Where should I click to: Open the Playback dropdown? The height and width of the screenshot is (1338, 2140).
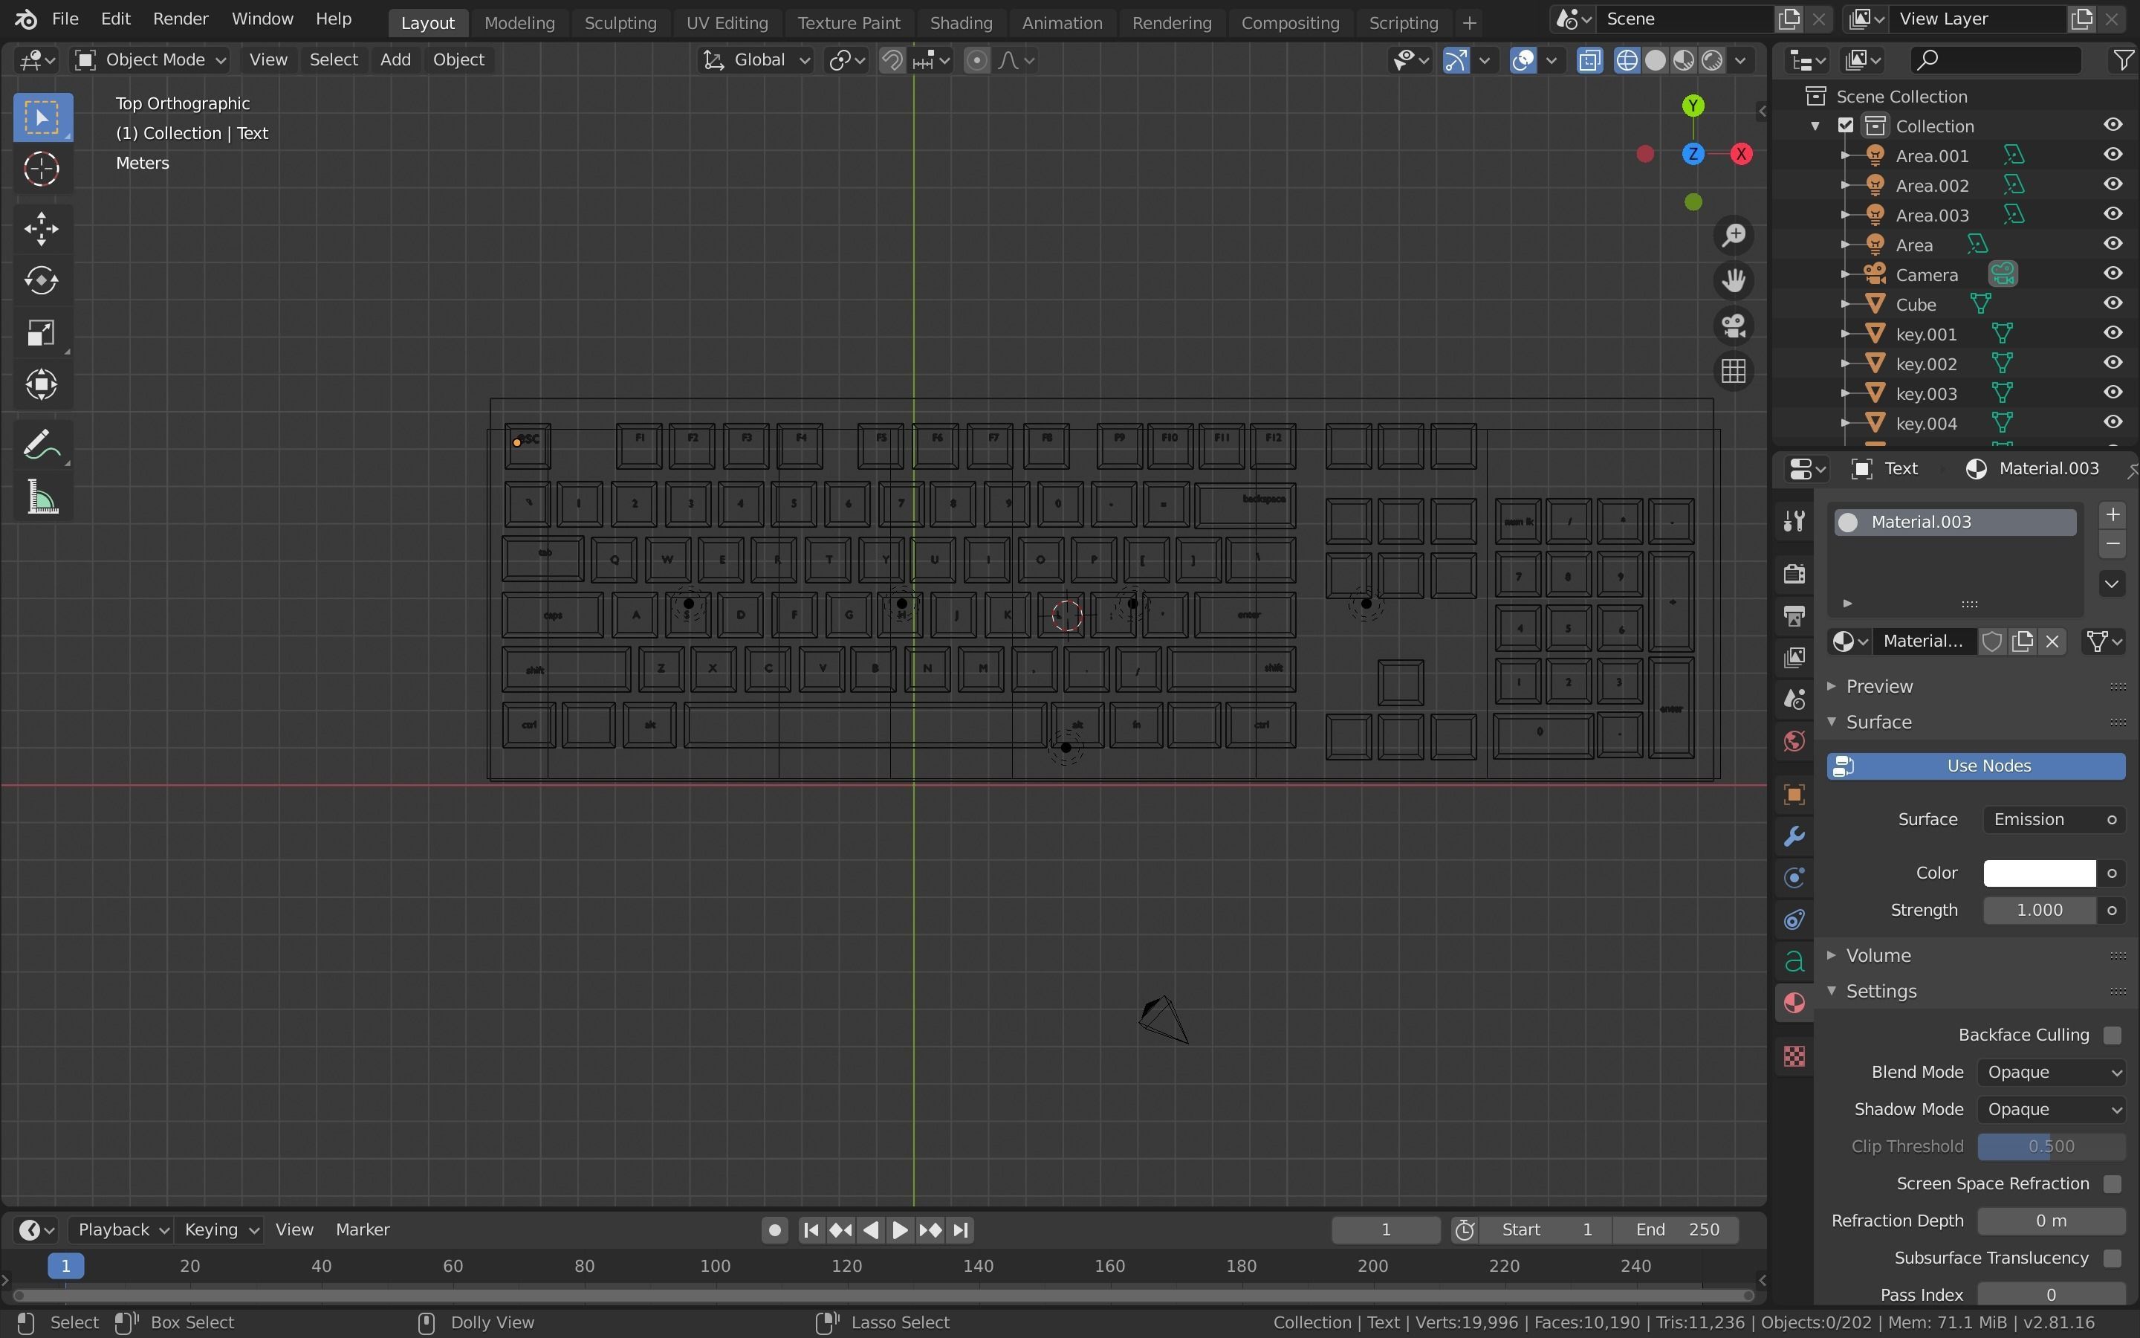pos(122,1229)
